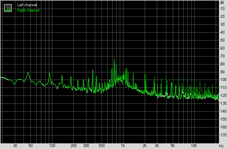This screenshot has height=149, width=228.
Task: Click the -150 dB scale label
Action: pos(223,119)
